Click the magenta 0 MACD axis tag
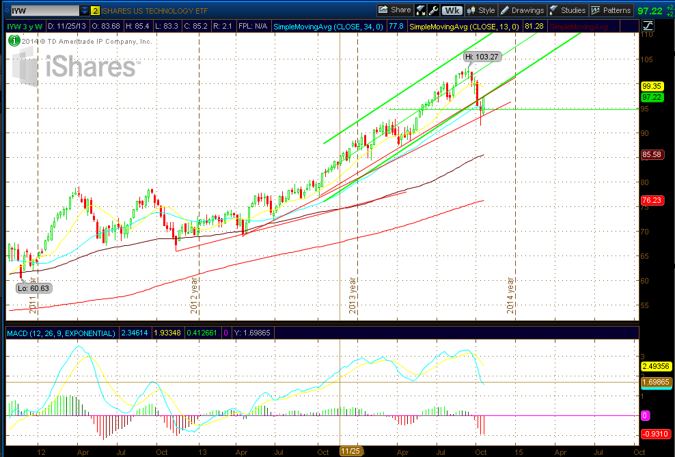Viewport: 675px width, 457px height. 645,416
